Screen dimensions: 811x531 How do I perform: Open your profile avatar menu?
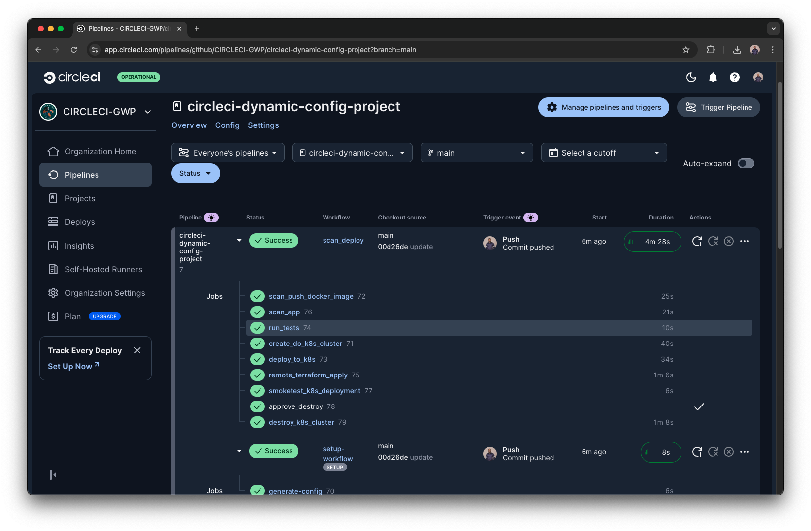pos(758,77)
